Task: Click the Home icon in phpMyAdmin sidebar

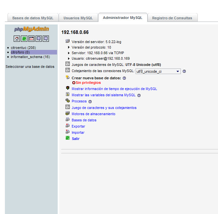Action: pos(17,39)
